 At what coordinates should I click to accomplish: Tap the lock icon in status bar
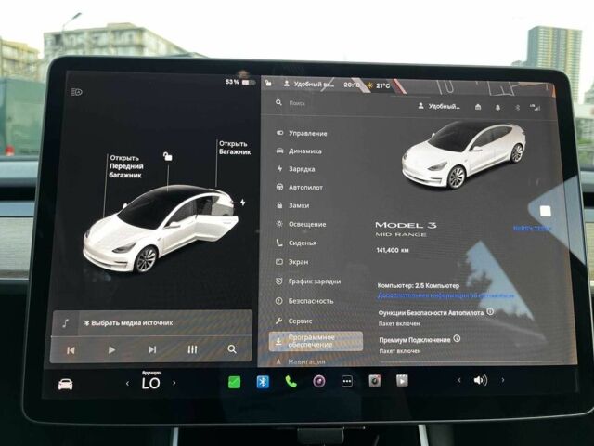(x=268, y=83)
